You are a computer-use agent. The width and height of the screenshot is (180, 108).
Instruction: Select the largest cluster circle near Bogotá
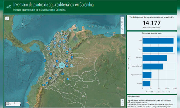62,65
